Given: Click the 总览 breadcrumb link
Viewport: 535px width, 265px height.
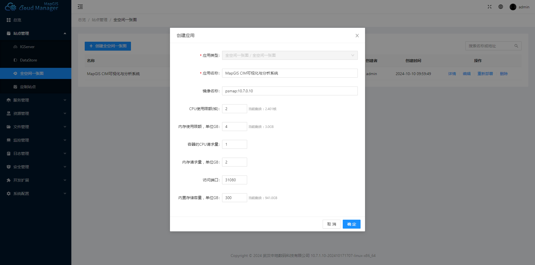Looking at the screenshot, I should [82, 20].
